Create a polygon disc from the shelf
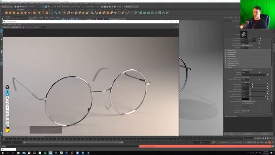275x155 pixels. pyautogui.click(x=29, y=12)
